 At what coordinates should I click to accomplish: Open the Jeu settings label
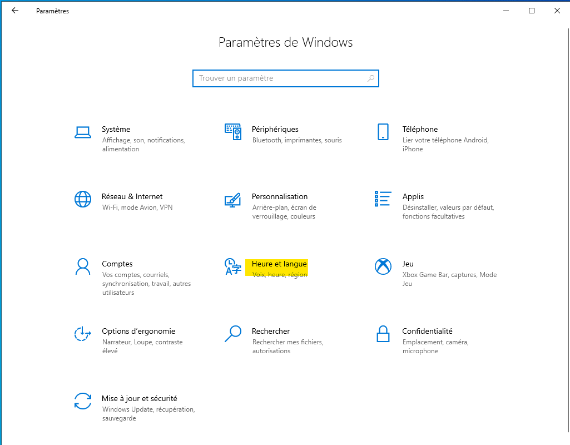408,264
